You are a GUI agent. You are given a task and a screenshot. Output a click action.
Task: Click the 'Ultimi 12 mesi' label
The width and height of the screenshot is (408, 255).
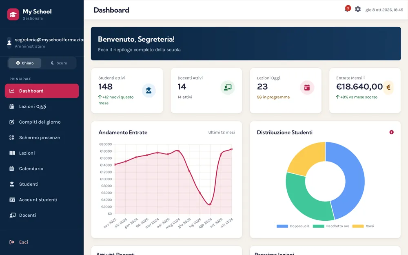coord(222,133)
